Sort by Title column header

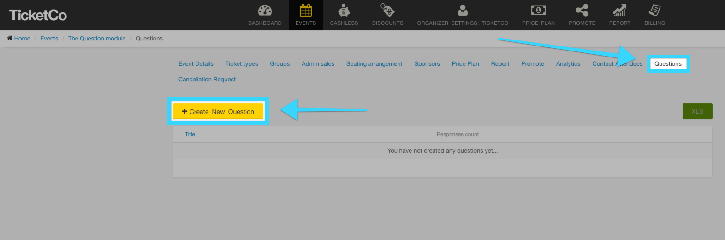[190, 134]
